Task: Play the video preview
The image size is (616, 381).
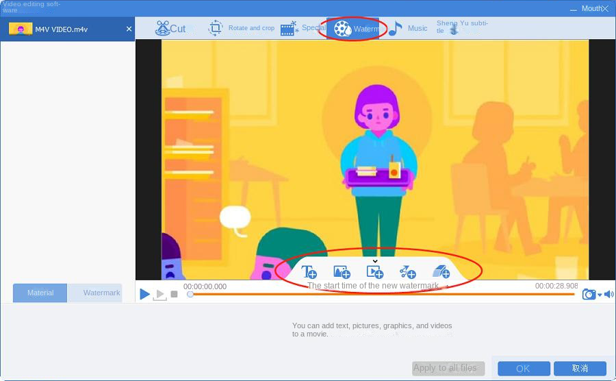Action: point(144,295)
